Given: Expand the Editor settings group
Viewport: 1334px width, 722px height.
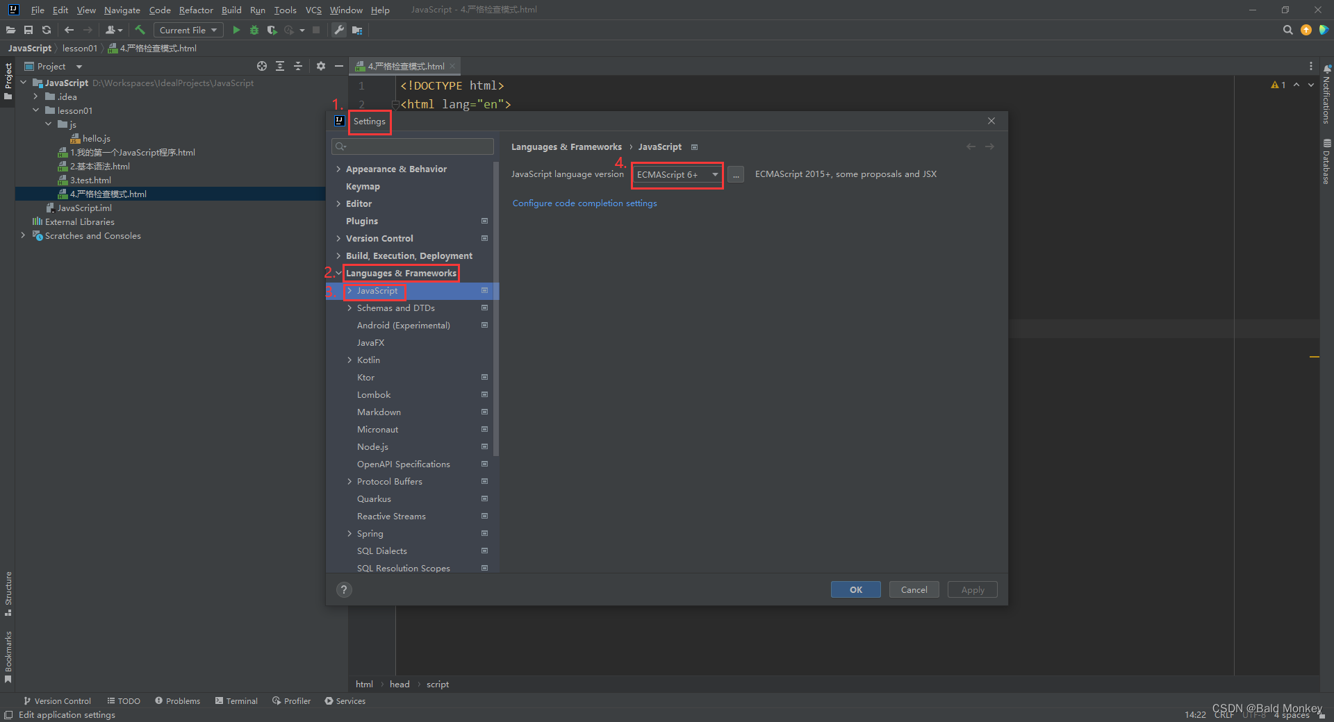Looking at the screenshot, I should [338, 204].
